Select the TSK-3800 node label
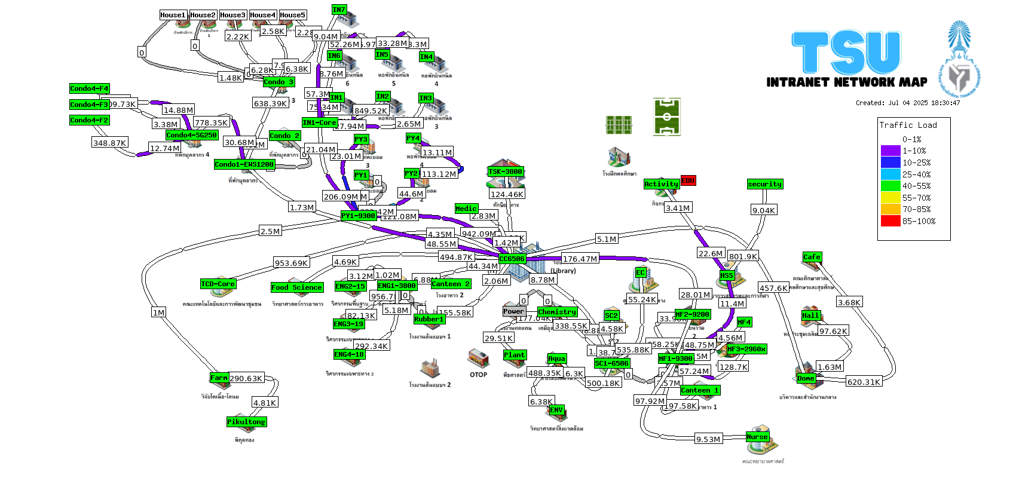Image resolution: width=1016 pixels, height=478 pixels. coord(506,171)
